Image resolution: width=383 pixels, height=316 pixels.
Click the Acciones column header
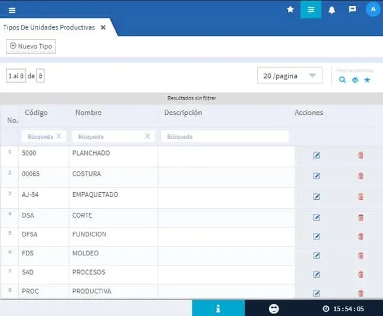[309, 113]
